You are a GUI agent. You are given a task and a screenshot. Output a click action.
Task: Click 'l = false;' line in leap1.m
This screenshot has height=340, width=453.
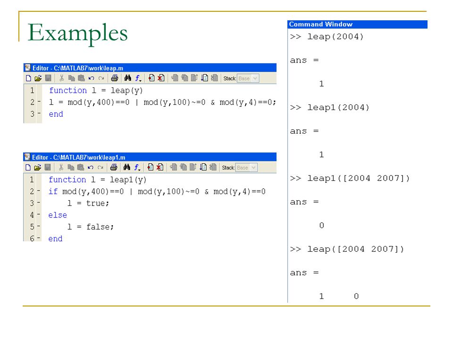point(91,227)
